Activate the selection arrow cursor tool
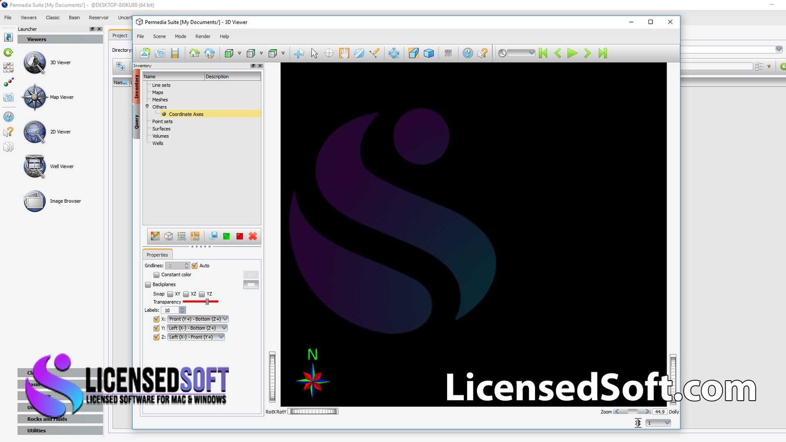This screenshot has height=442, width=786. [314, 53]
